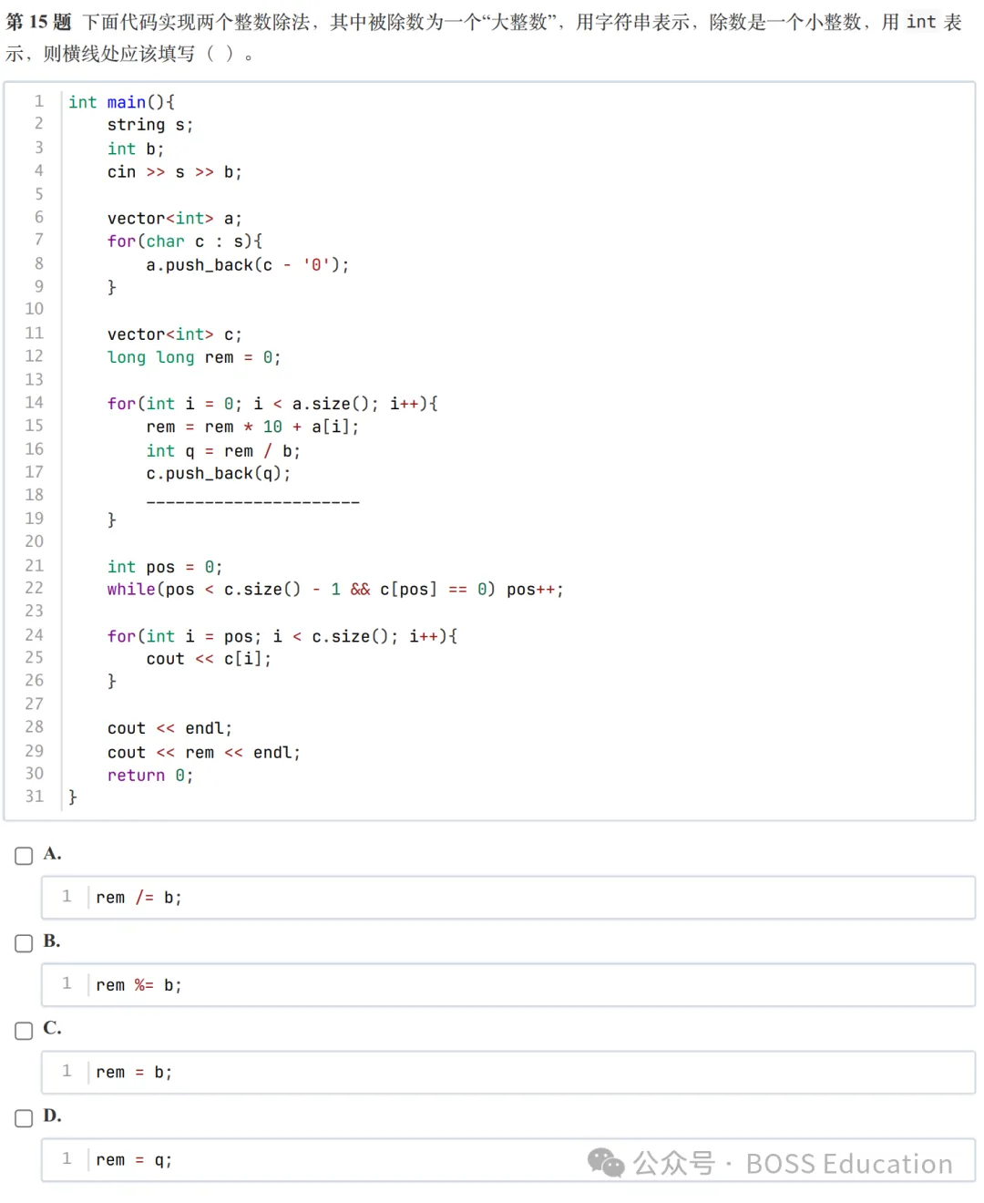The width and height of the screenshot is (984, 1203).
Task: Click option label 'A.'
Action: tap(52, 854)
